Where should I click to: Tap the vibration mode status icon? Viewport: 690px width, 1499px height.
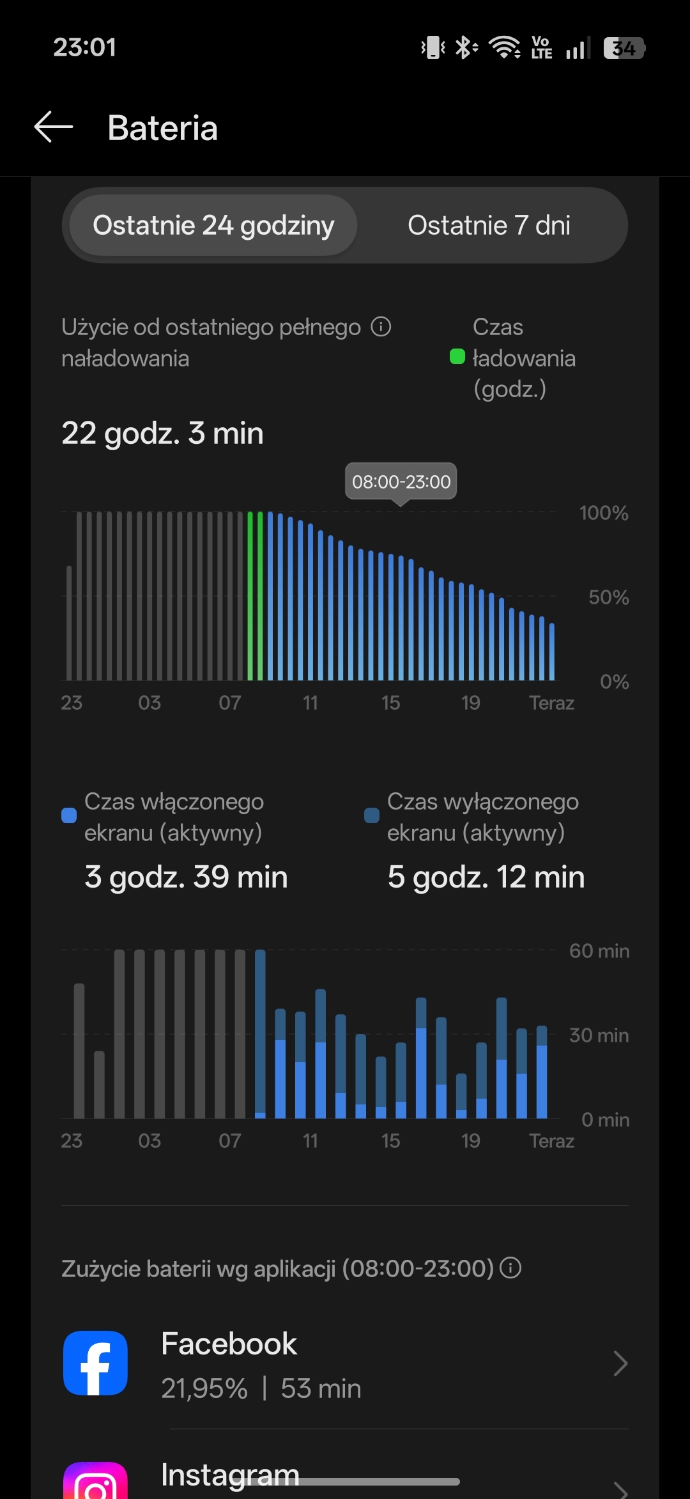click(433, 47)
